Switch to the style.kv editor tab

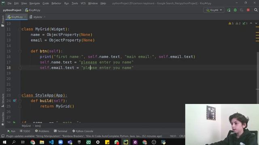[x=36, y=17]
